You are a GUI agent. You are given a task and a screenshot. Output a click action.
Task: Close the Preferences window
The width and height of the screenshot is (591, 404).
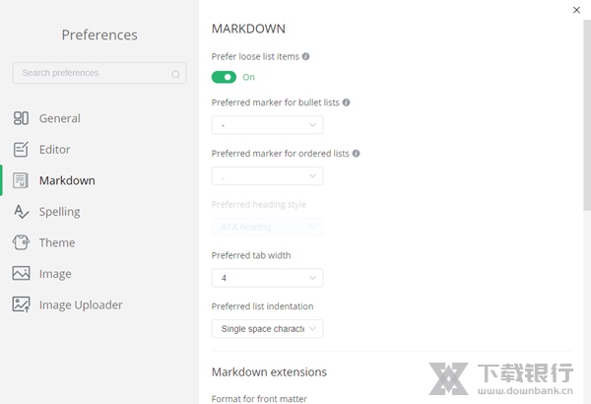click(576, 10)
